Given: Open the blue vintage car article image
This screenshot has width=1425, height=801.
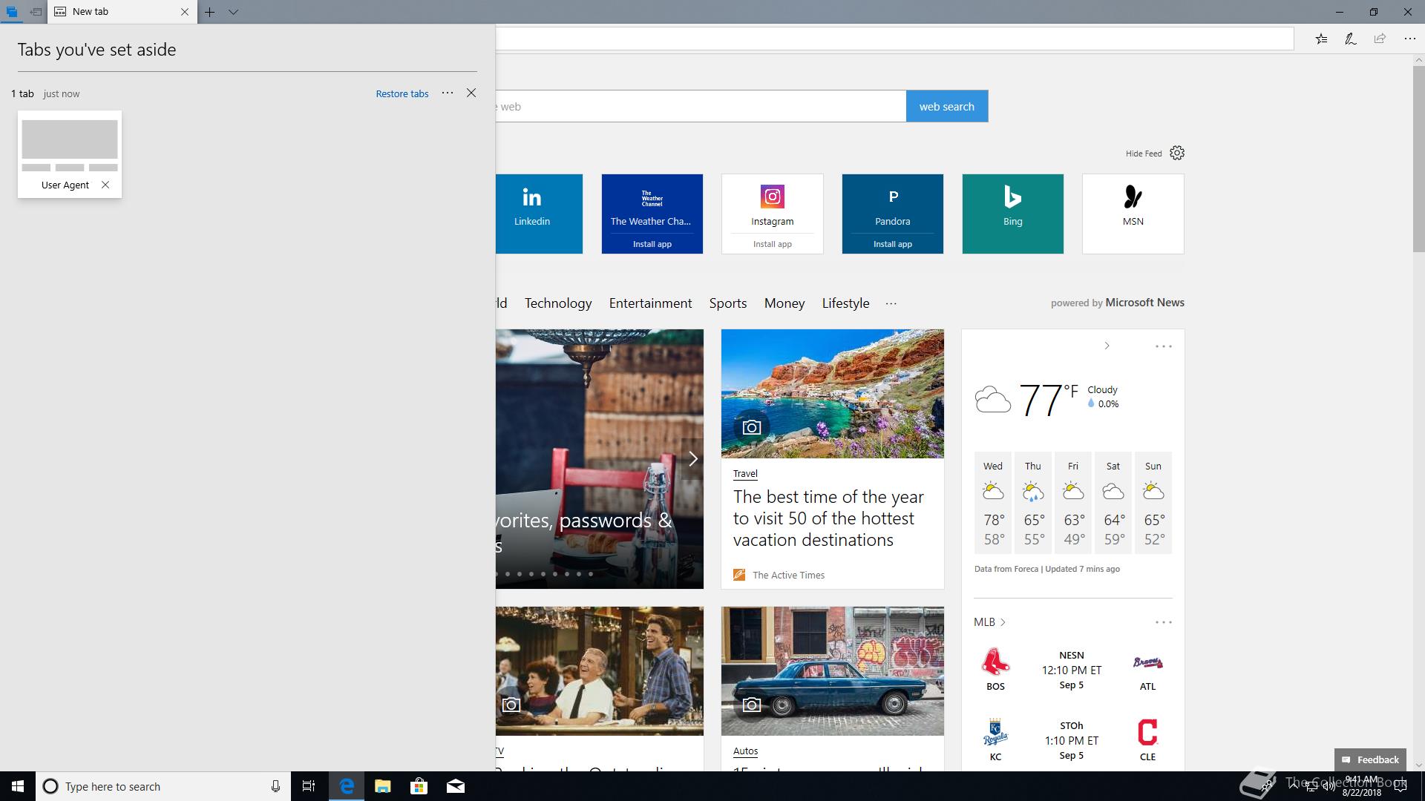Looking at the screenshot, I should (x=832, y=671).
